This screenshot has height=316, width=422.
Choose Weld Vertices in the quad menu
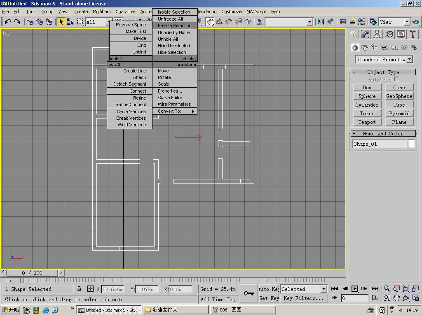tap(130, 125)
